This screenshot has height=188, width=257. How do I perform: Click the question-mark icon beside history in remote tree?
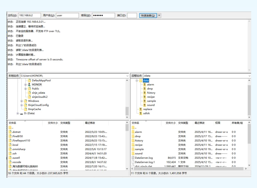tap(144, 93)
